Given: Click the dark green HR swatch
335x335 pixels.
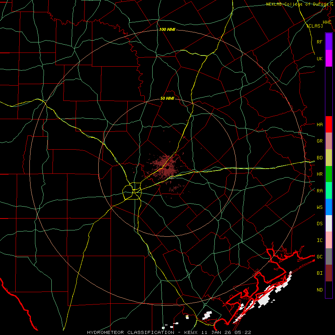Looking at the screenshot, I should coord(329,174).
